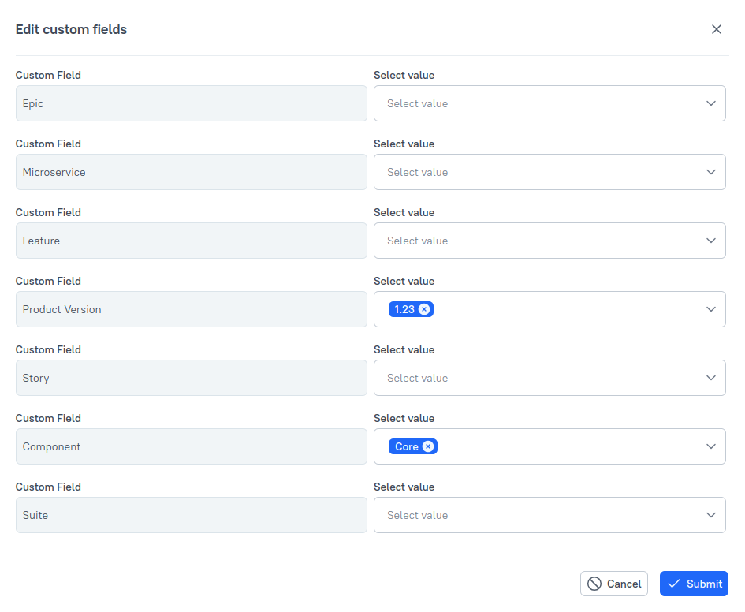
Task: Click the Suite custom field input
Action: [191, 515]
